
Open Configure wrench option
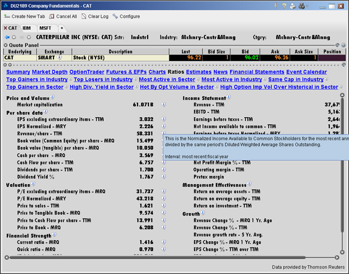(126, 16)
